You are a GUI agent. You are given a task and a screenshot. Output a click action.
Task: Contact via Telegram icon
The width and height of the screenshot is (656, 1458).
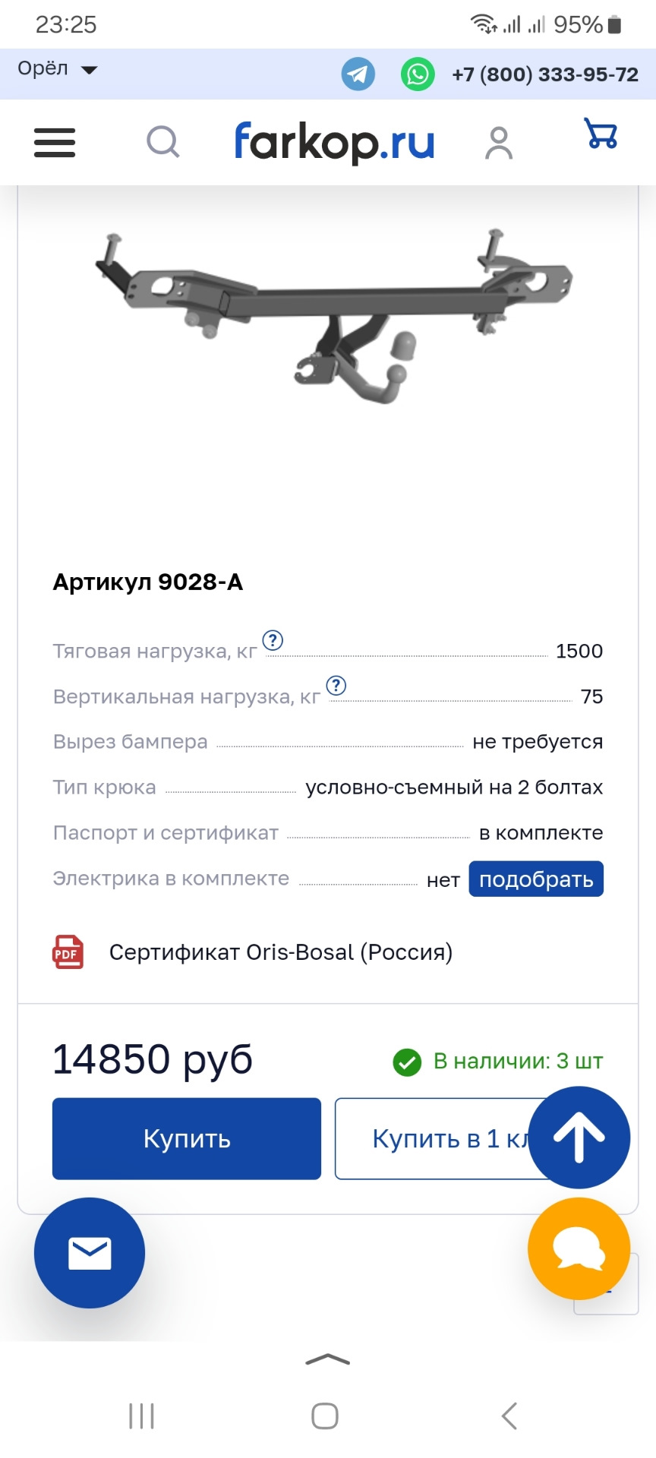358,74
